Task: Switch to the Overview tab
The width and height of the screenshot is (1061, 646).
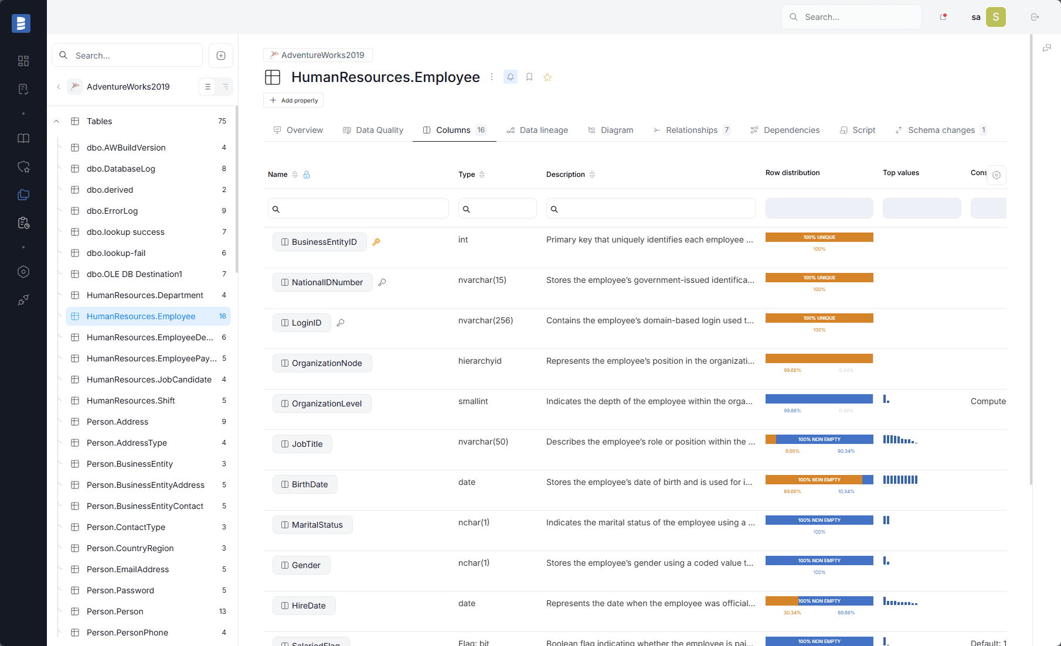Action: (298, 130)
